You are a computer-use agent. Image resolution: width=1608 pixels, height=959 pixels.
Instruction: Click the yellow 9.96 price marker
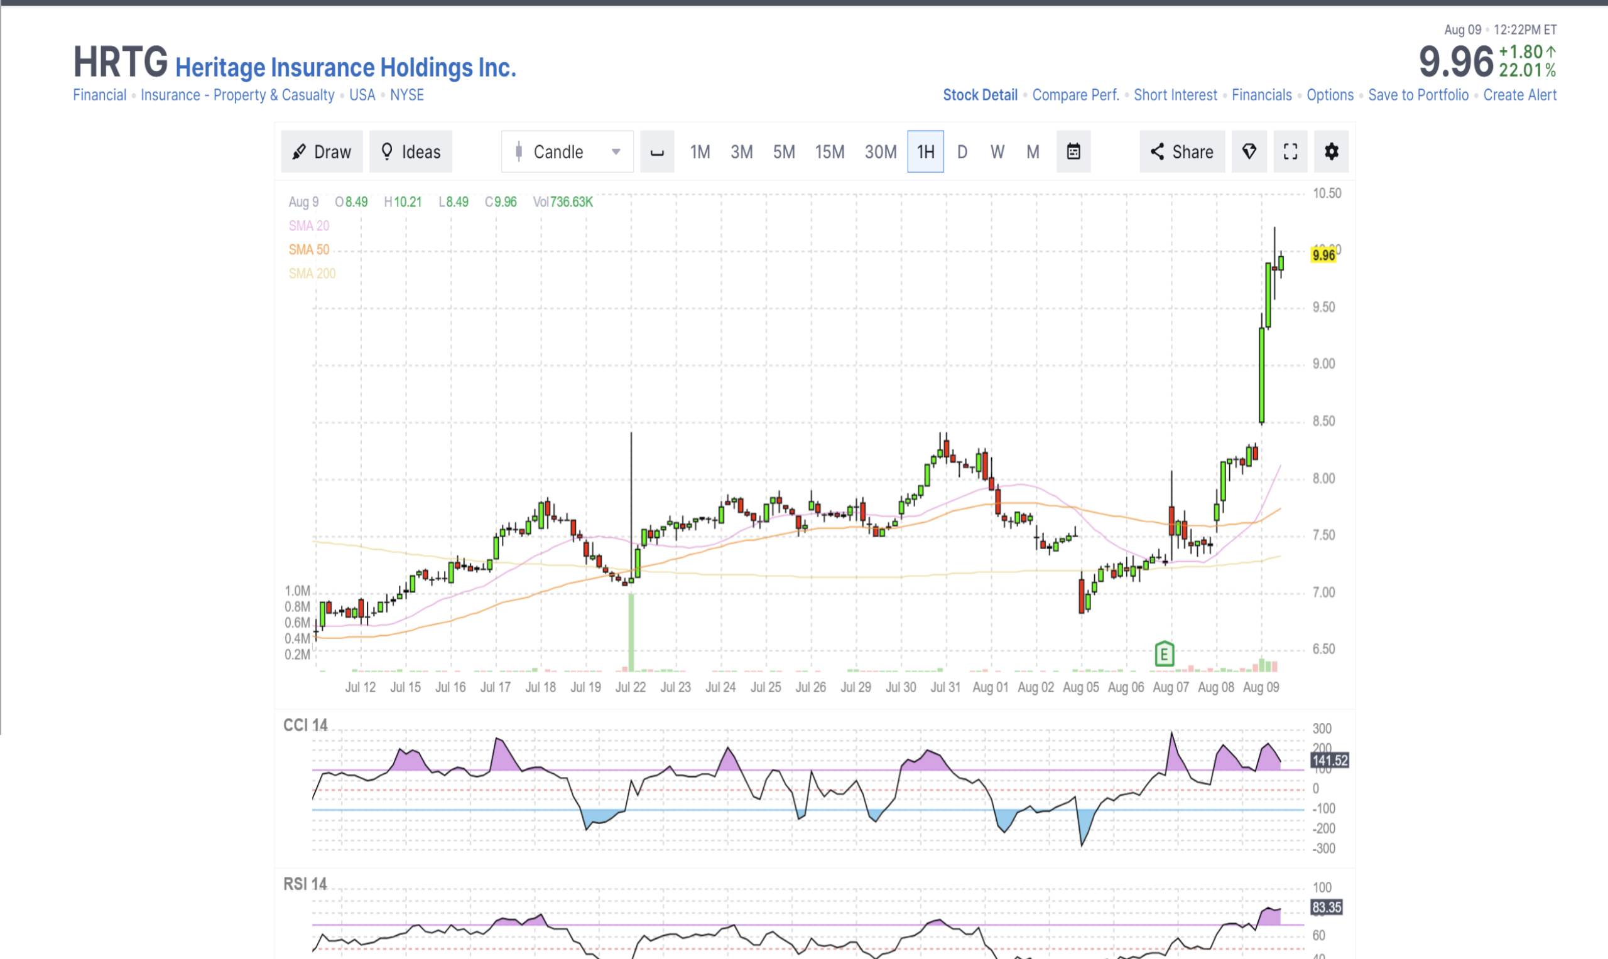[x=1323, y=255]
